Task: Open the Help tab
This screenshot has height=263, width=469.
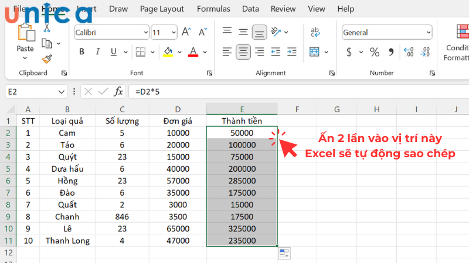Action: point(346,9)
